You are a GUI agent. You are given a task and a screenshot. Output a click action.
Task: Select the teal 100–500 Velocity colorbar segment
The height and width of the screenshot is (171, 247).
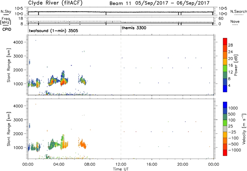225,117
